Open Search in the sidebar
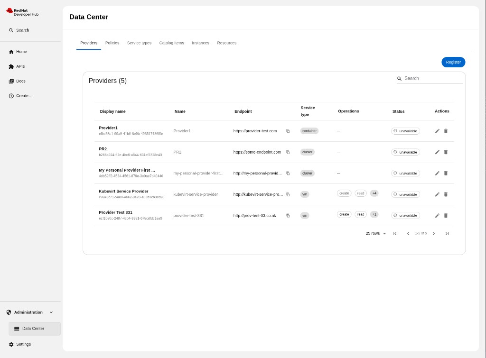Screen dimensions: 486x358 19,30
